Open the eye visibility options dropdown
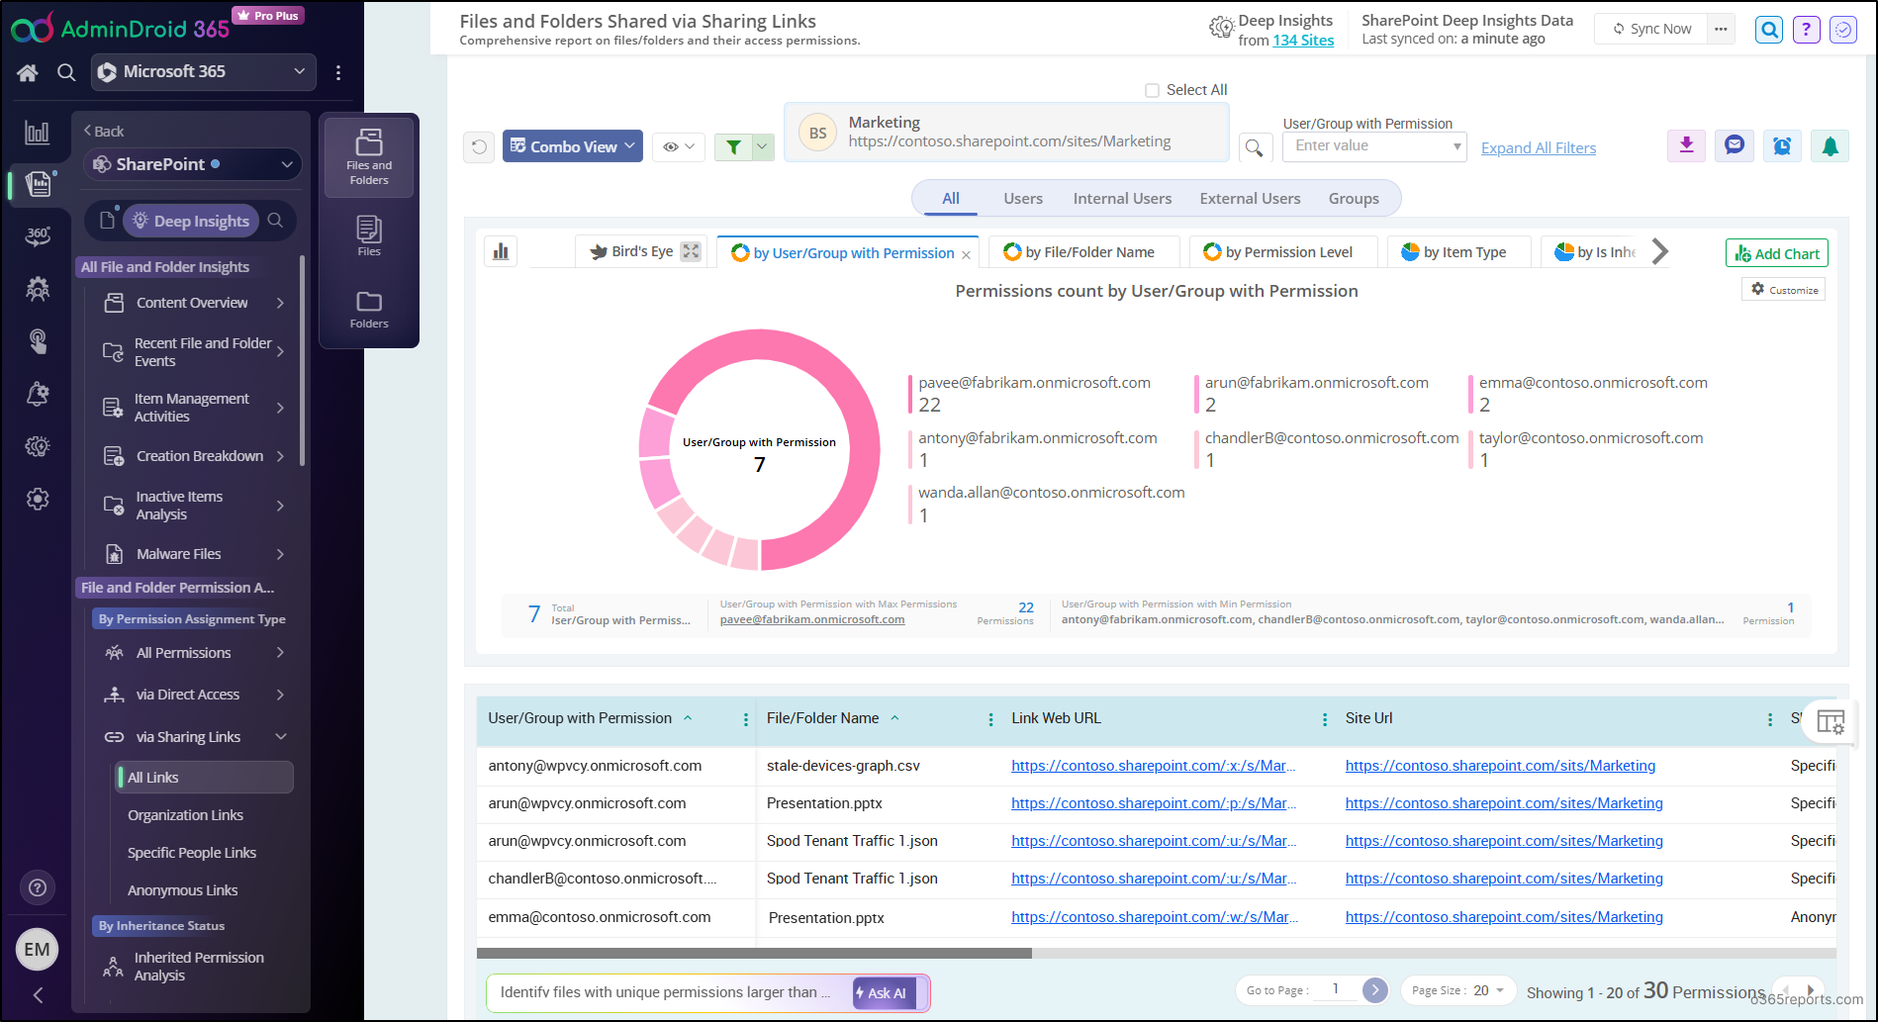Image resolution: width=1878 pixels, height=1022 pixels. pyautogui.click(x=679, y=146)
